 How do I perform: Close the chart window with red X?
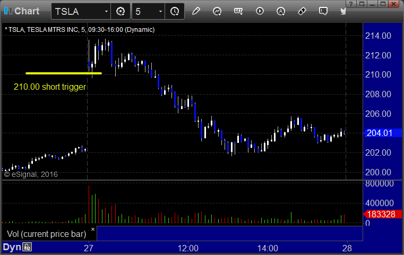point(394,4)
